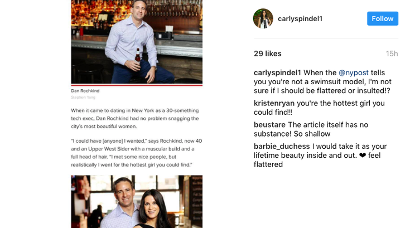Click paragraph starting "When it came to dating"
This screenshot has width=410, height=228.
pyautogui.click(x=135, y=118)
